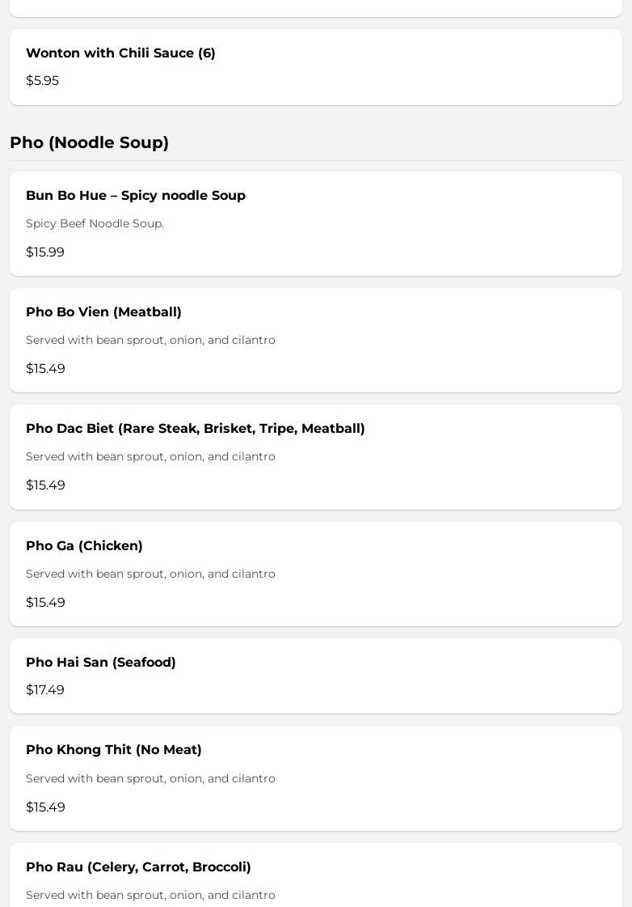This screenshot has width=632, height=907.
Task: Click the Spicy Beef Noodle Soup description
Action: [x=95, y=223]
